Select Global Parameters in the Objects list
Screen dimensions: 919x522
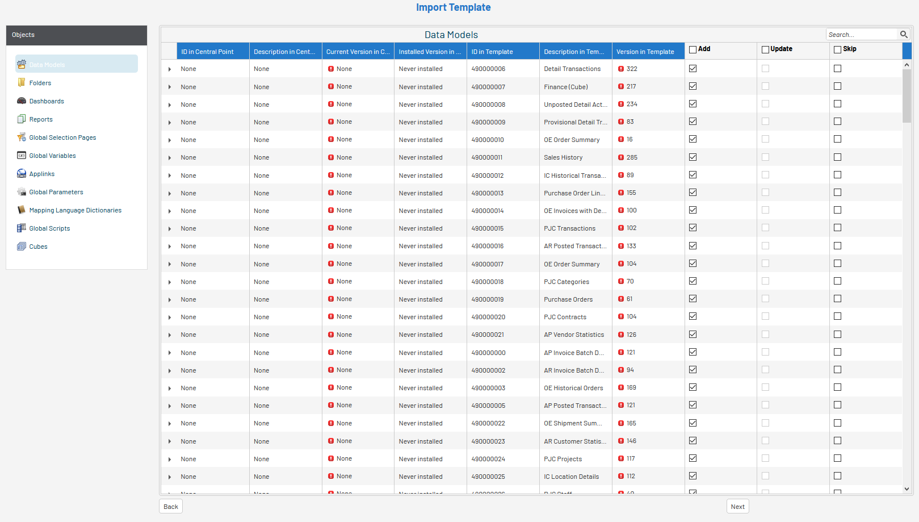(56, 192)
